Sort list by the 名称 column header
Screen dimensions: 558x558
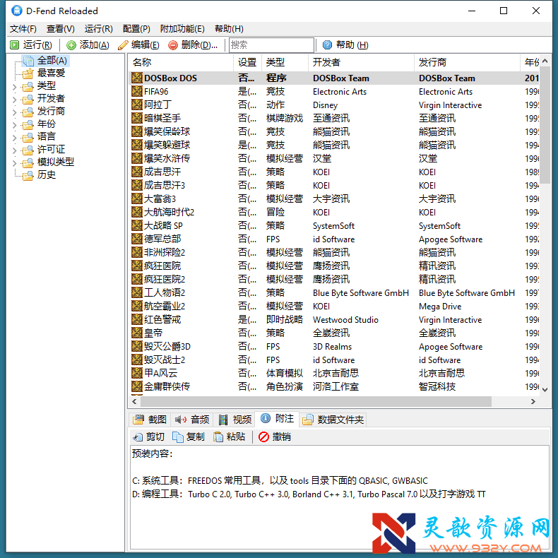pyautogui.click(x=180, y=62)
